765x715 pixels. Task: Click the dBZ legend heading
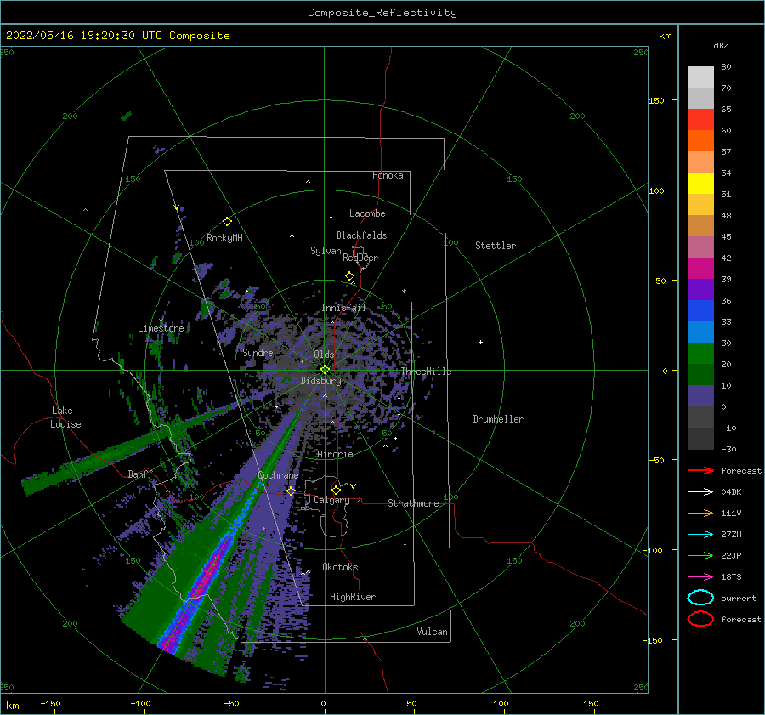(721, 45)
